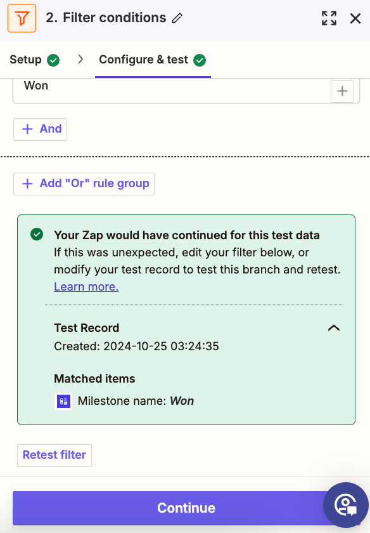Click the plus icon beside the Won field

(342, 91)
